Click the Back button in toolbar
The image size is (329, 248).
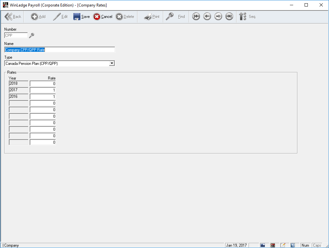tap(13, 17)
